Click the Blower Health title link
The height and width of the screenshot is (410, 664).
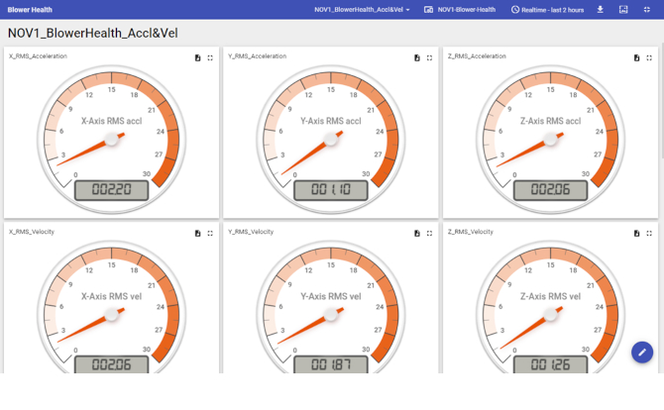tap(30, 10)
